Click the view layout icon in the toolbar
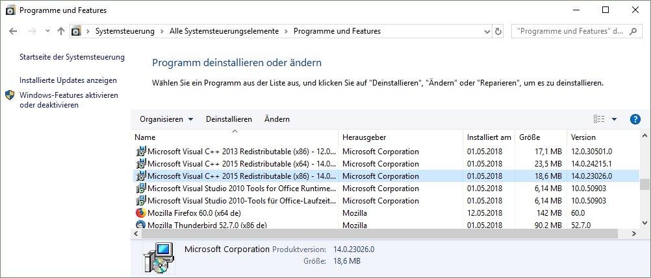This screenshot has height=278, width=651. 599,119
